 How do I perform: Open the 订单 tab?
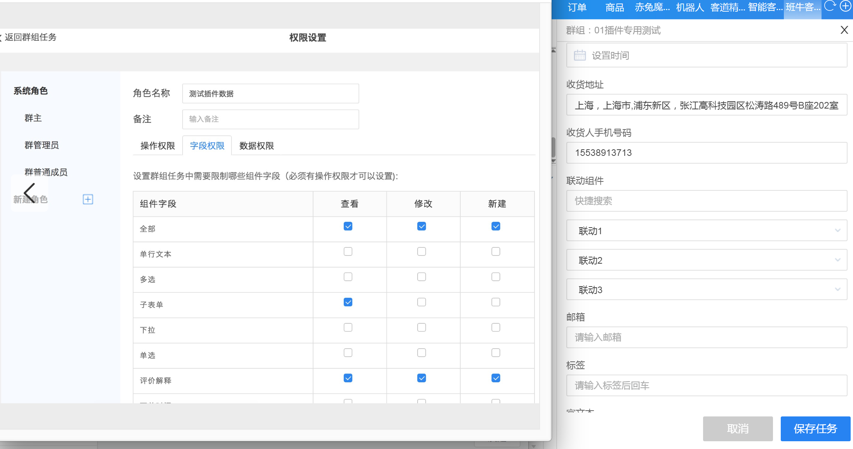[x=577, y=7]
